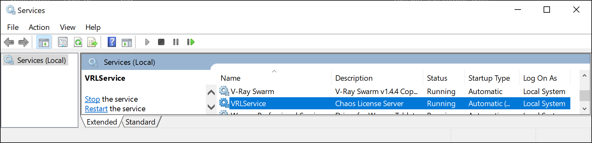Viewport: 592px width, 143px height.
Task: Select the V-Ray Swarm service row
Action: click(252, 92)
